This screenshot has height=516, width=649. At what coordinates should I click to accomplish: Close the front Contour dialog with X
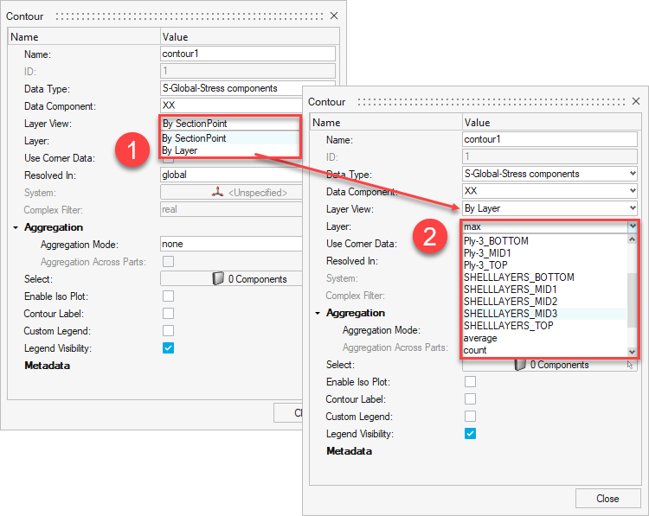[x=636, y=101]
